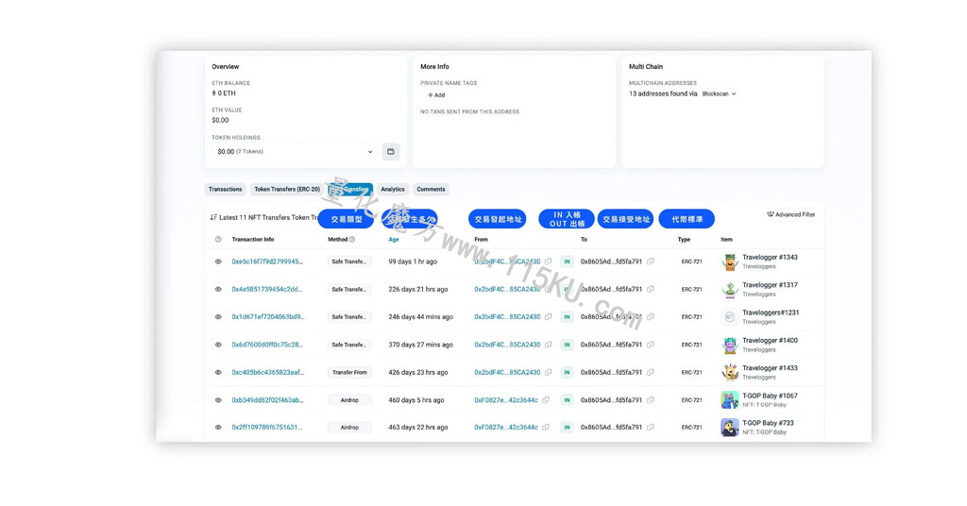Copy To address in 99 days row
The height and width of the screenshot is (506, 967).
tap(651, 261)
